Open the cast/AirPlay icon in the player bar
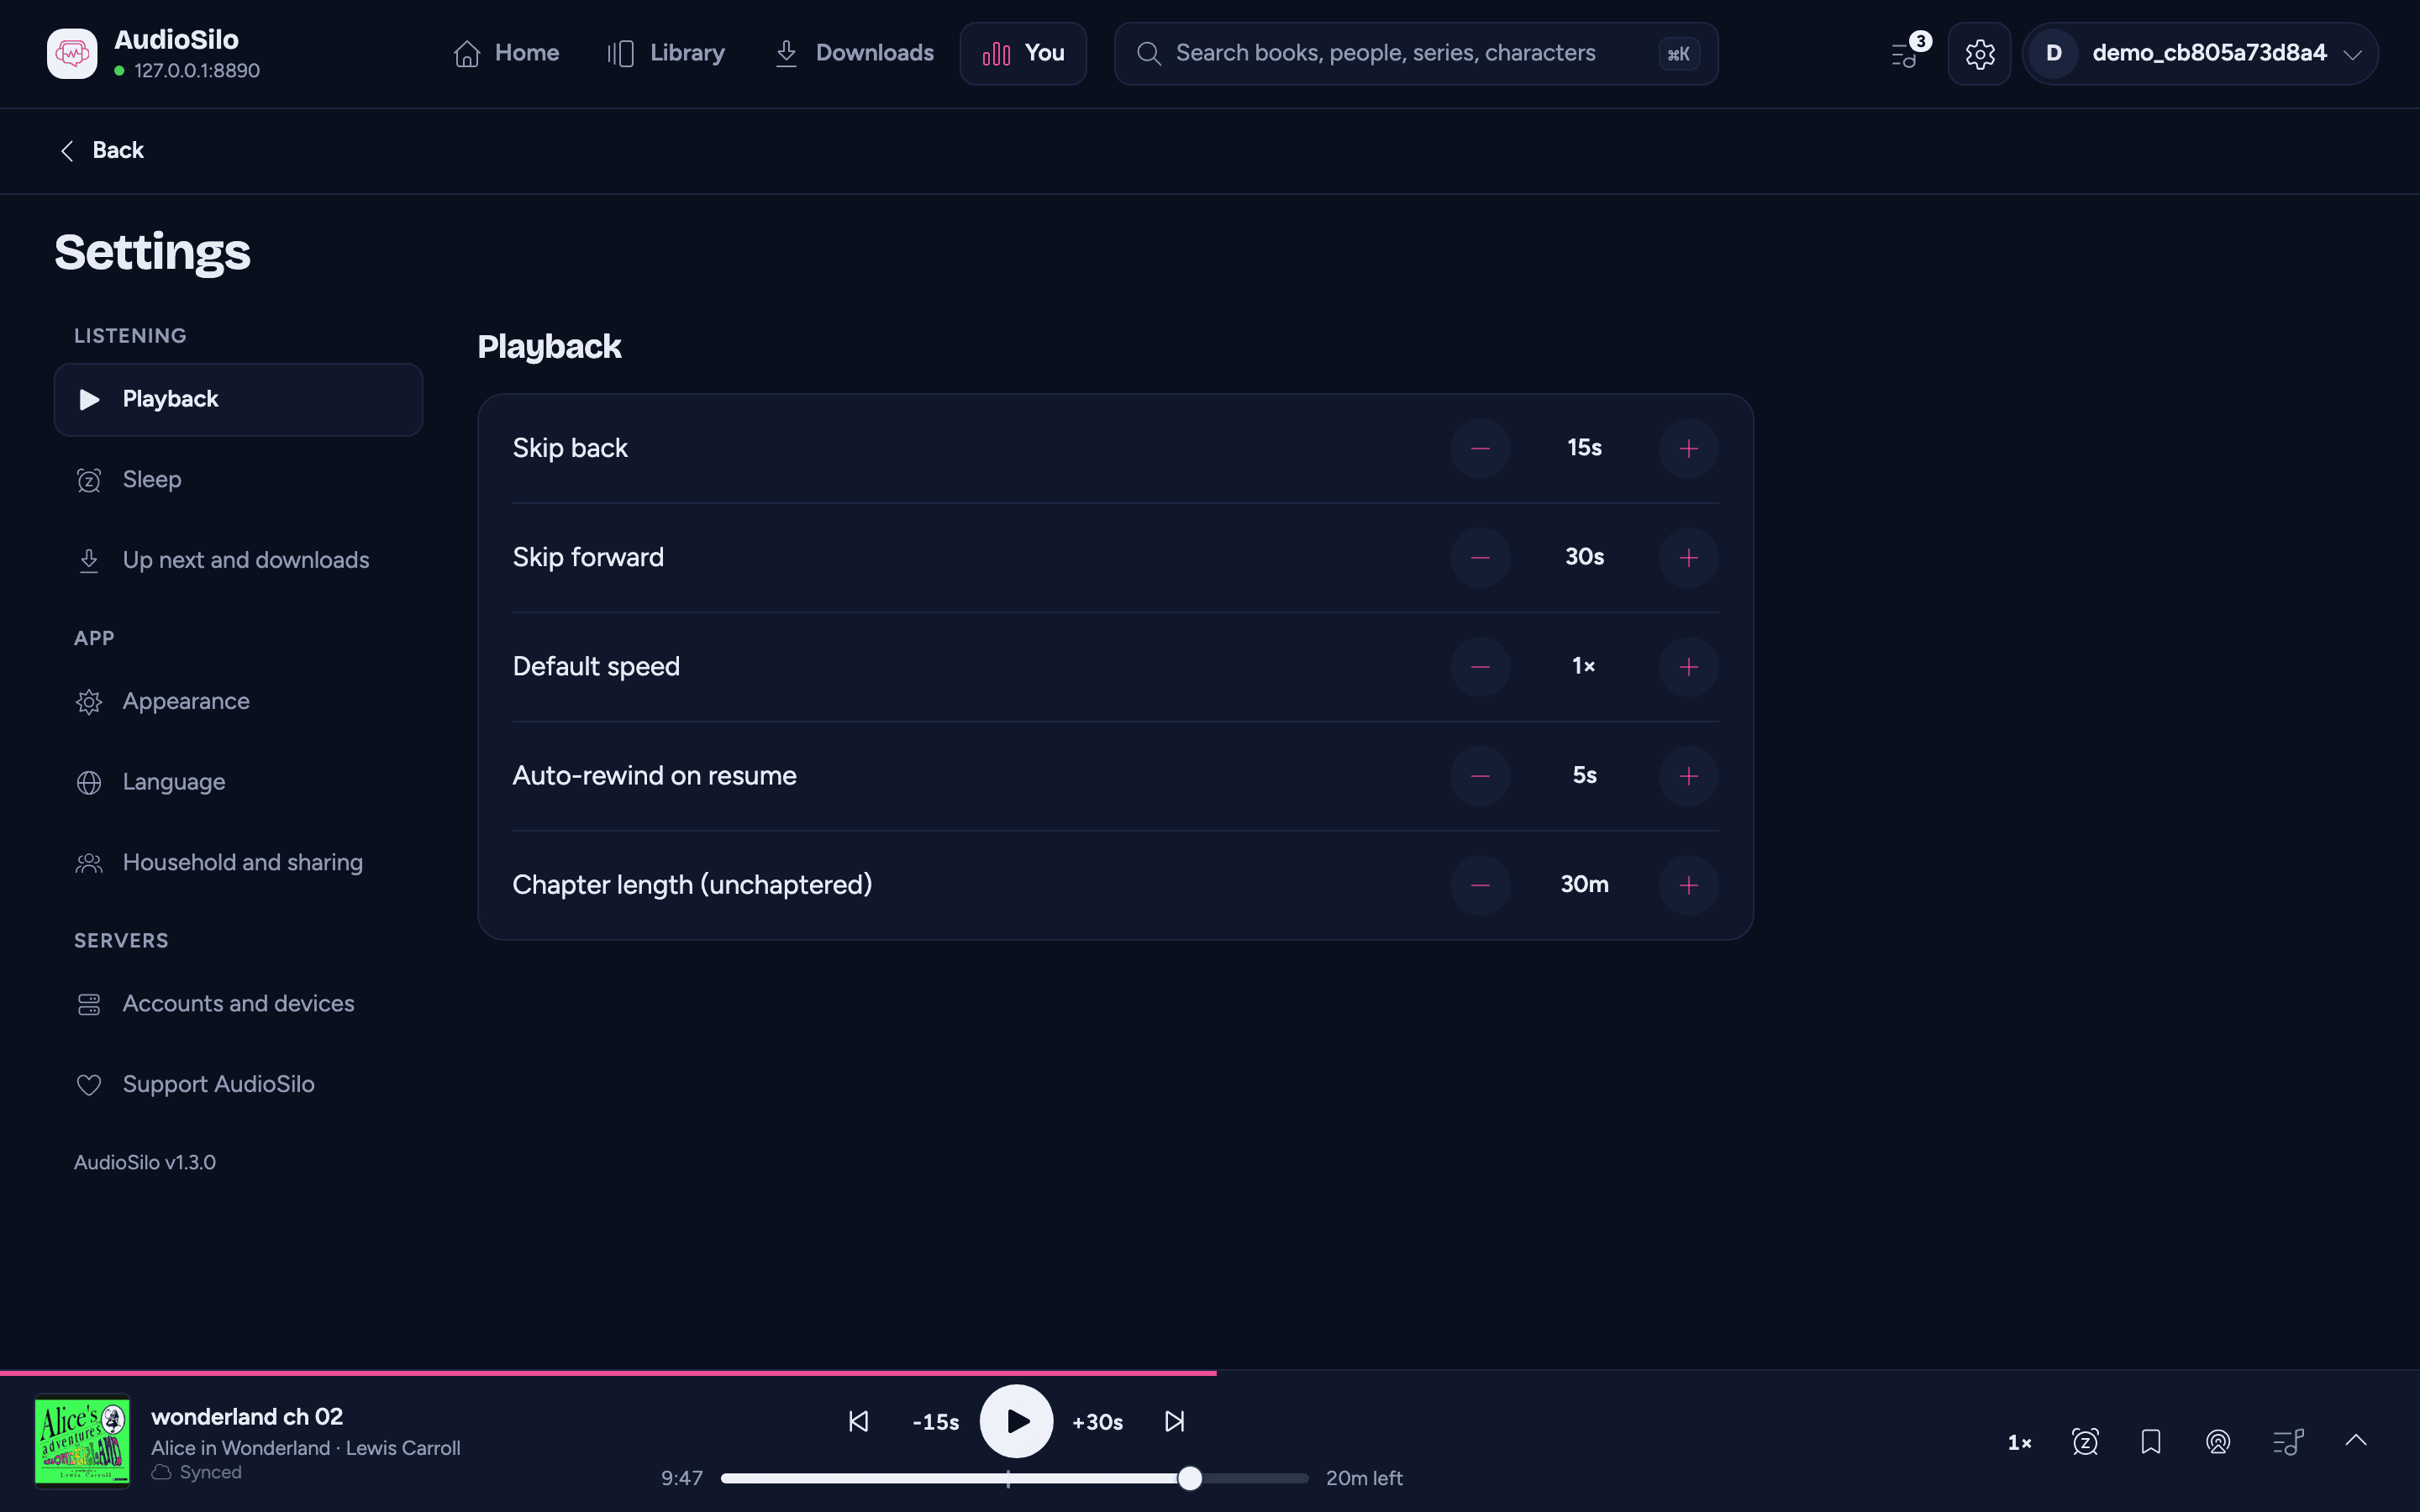2420x1512 pixels. tap(2218, 1442)
